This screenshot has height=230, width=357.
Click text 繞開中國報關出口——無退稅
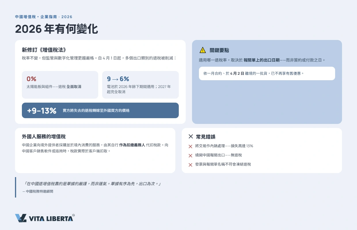point(219,155)
